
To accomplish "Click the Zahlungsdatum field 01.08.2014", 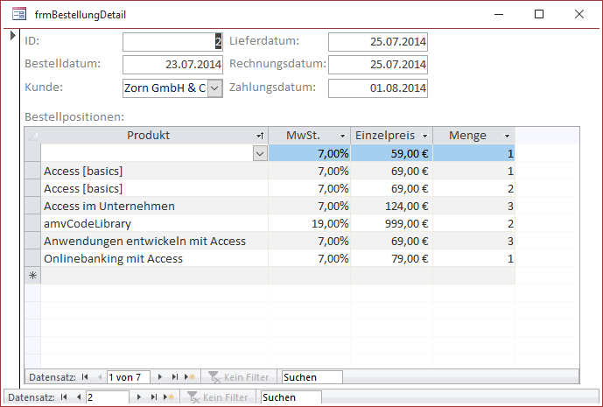I will coord(378,88).
